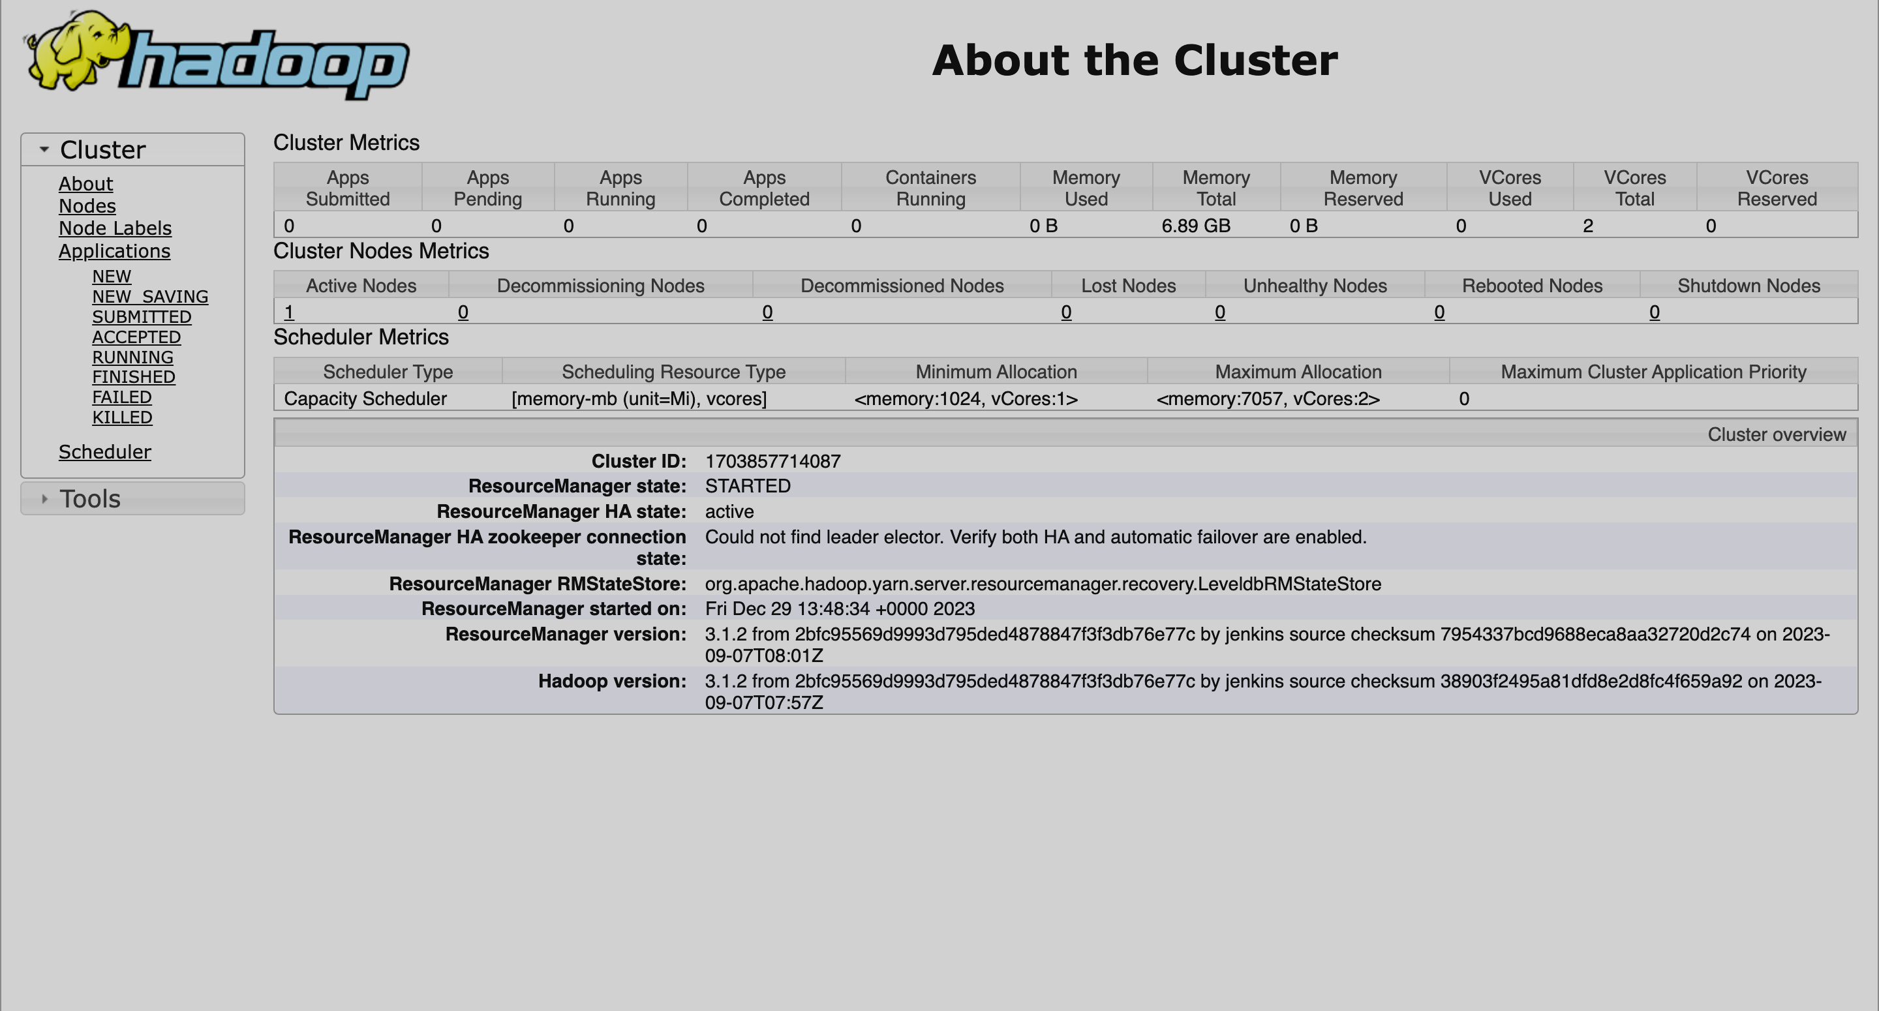Click the Applications section icon

click(x=115, y=252)
